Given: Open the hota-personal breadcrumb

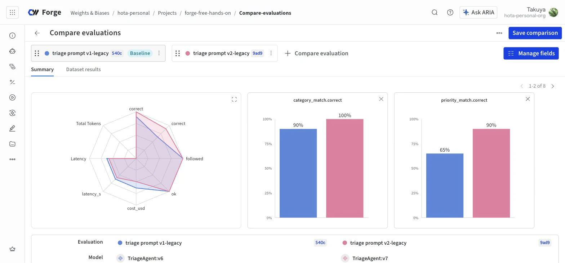Looking at the screenshot, I should [134, 13].
